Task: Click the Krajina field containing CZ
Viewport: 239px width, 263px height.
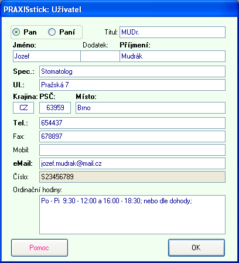Action: 23,108
